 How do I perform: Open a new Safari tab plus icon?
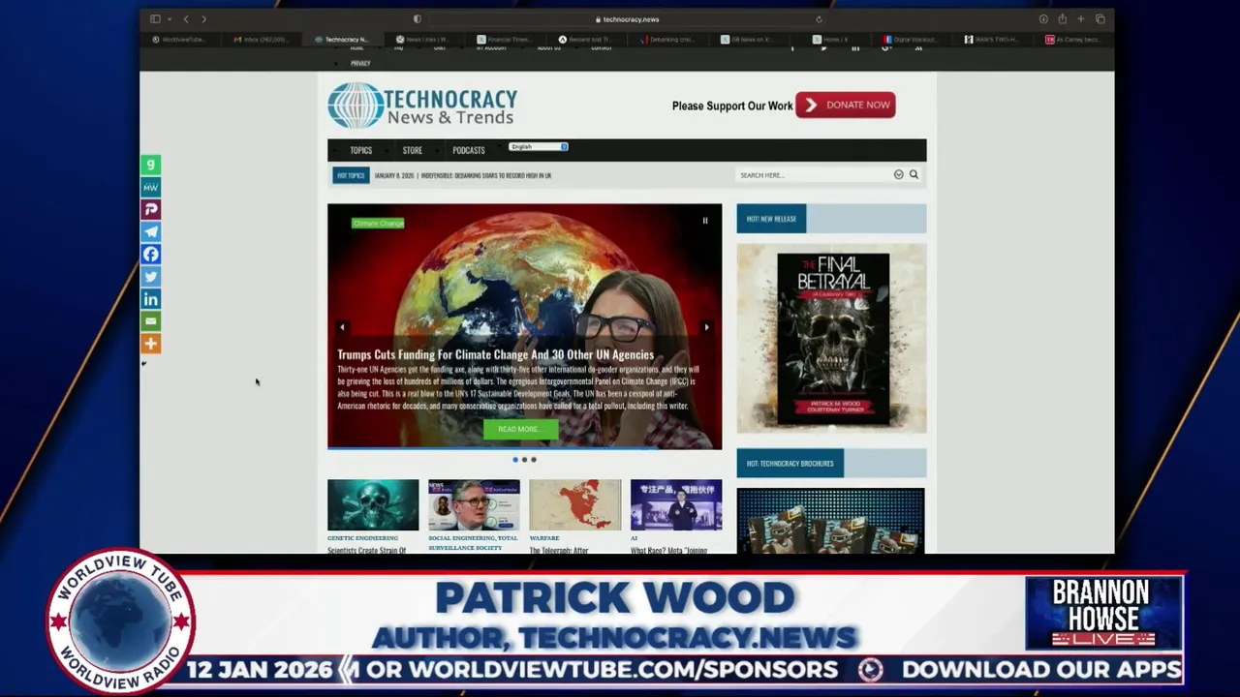click(1081, 18)
